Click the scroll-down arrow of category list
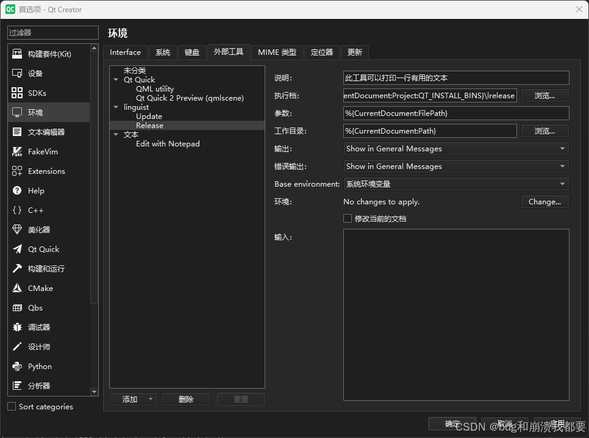Image resolution: width=589 pixels, height=438 pixels. pos(95,392)
